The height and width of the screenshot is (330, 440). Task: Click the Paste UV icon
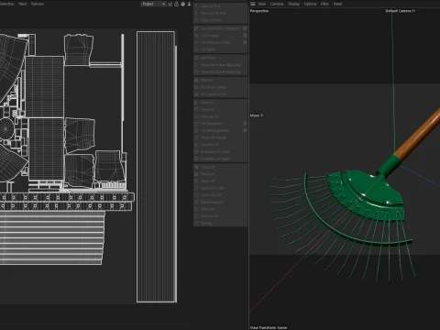pos(196,174)
